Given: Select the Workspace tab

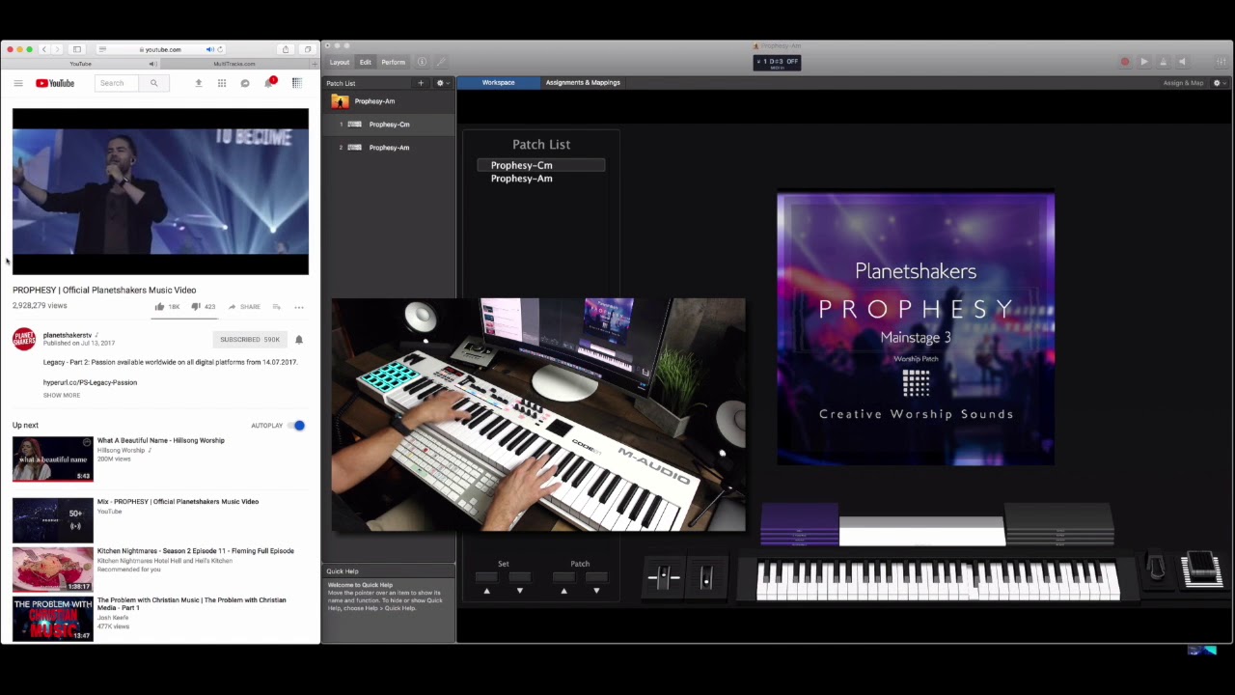Looking at the screenshot, I should pos(499,83).
